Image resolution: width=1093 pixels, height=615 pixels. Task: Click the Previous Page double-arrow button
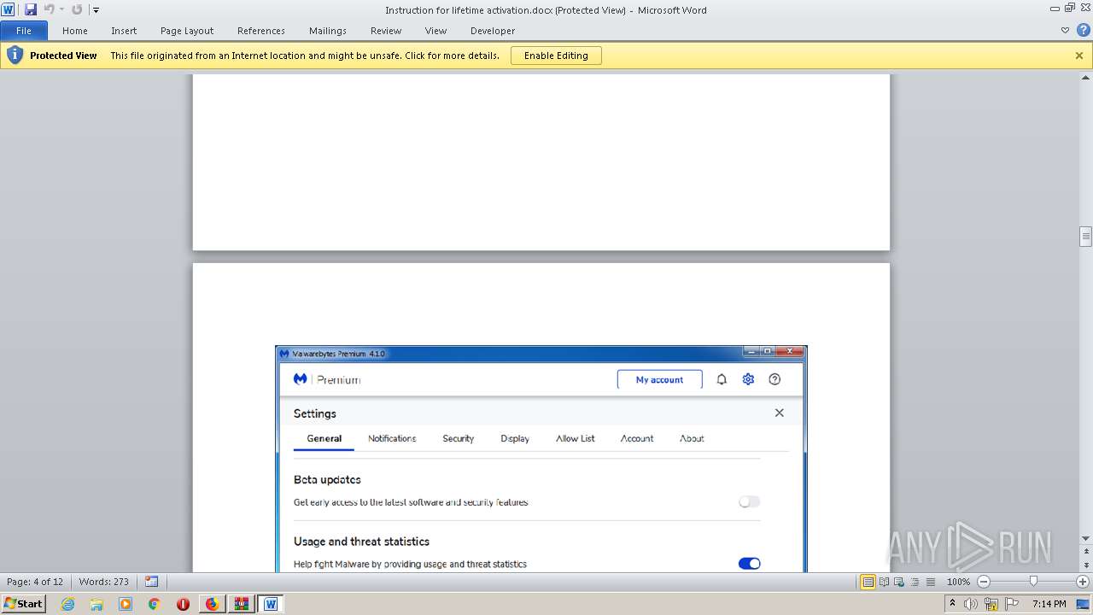(x=1086, y=551)
